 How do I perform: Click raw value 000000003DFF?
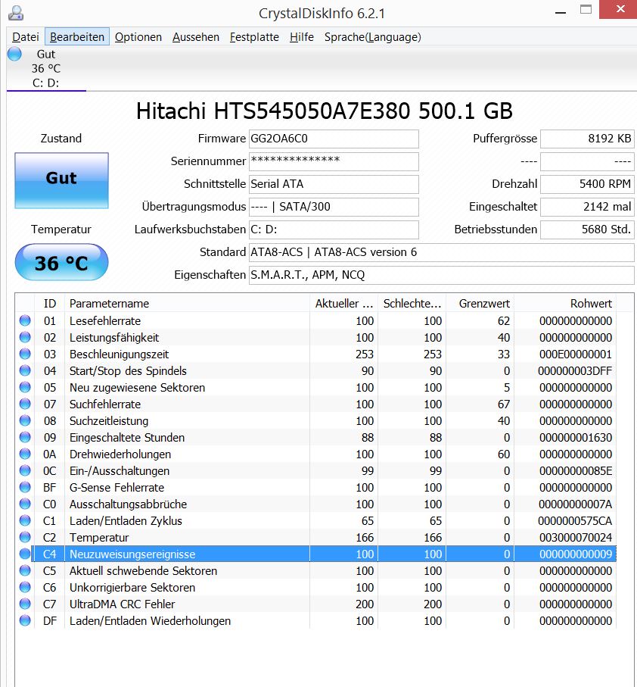575,370
